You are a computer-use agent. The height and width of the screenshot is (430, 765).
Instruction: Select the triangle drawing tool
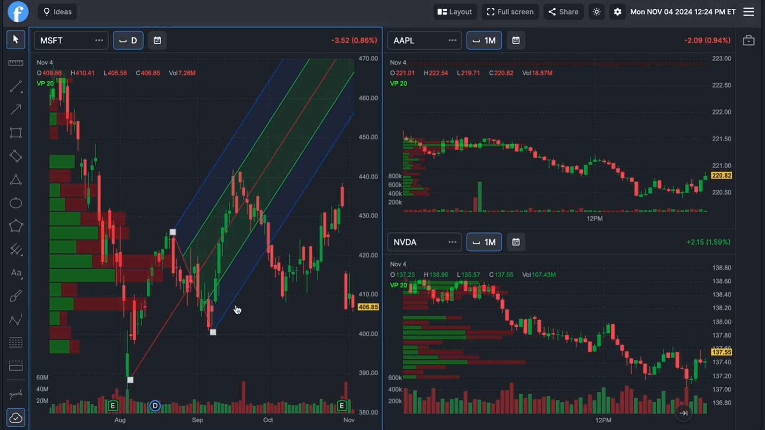(16, 180)
